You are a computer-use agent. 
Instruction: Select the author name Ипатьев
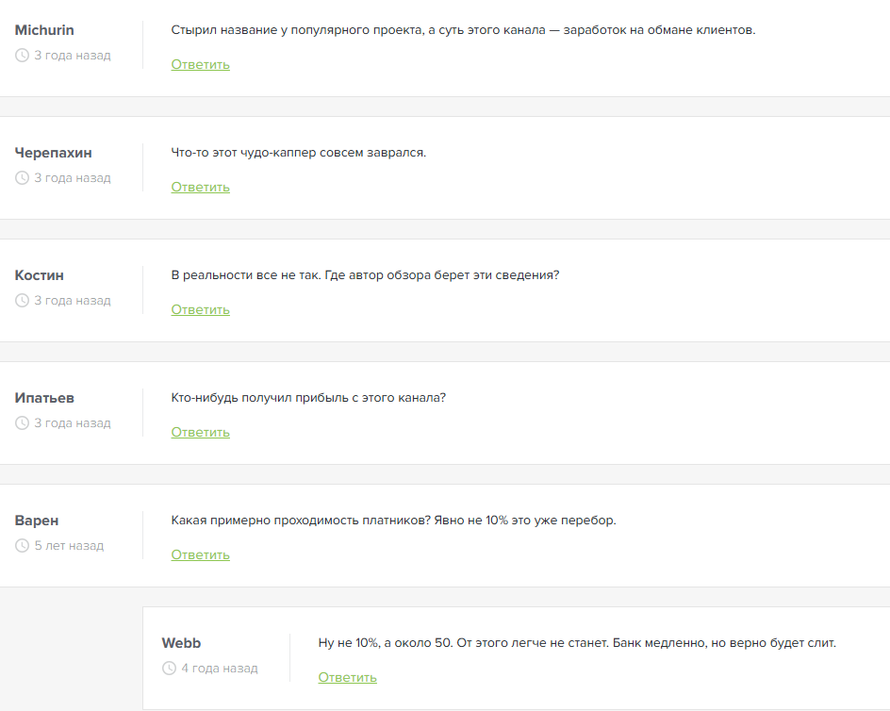pyautogui.click(x=45, y=398)
